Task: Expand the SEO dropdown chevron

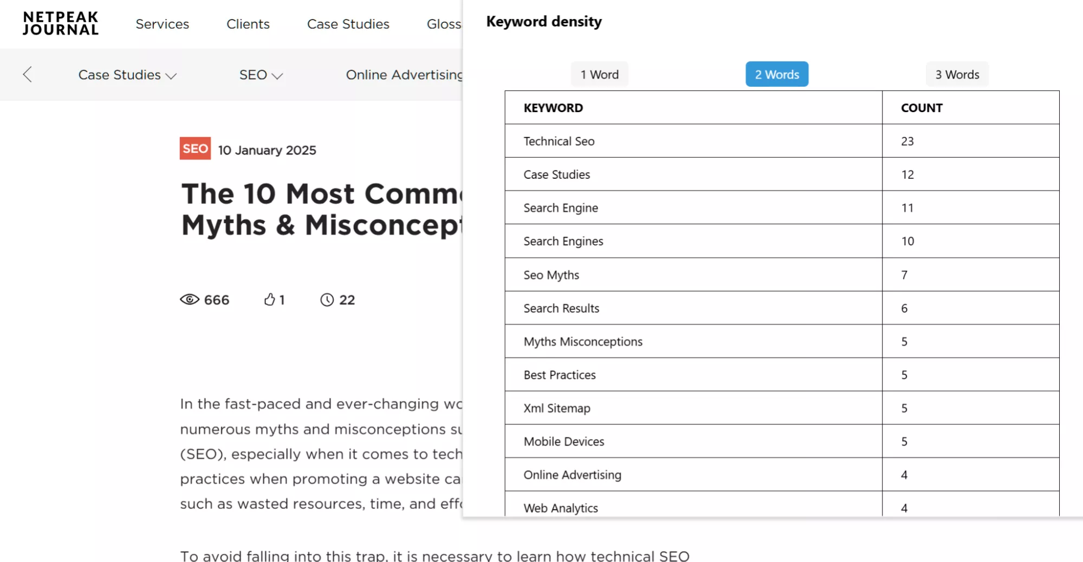Action: pos(277,76)
